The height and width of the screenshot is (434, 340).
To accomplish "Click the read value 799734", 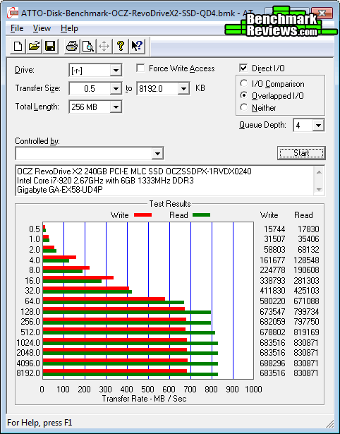I will 306,311.
